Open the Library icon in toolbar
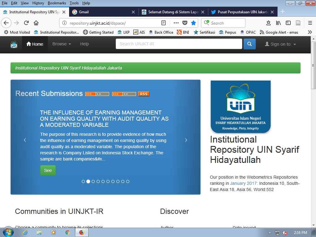Screen dimensions: 316x237 pyautogui.click(x=278, y=23)
